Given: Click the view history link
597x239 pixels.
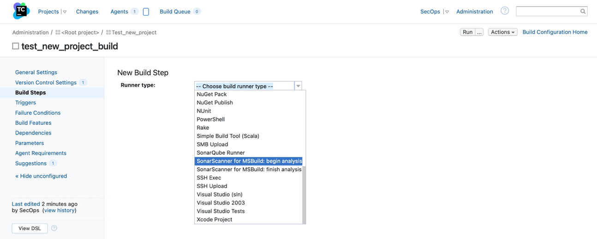Looking at the screenshot, I should [x=60, y=210].
